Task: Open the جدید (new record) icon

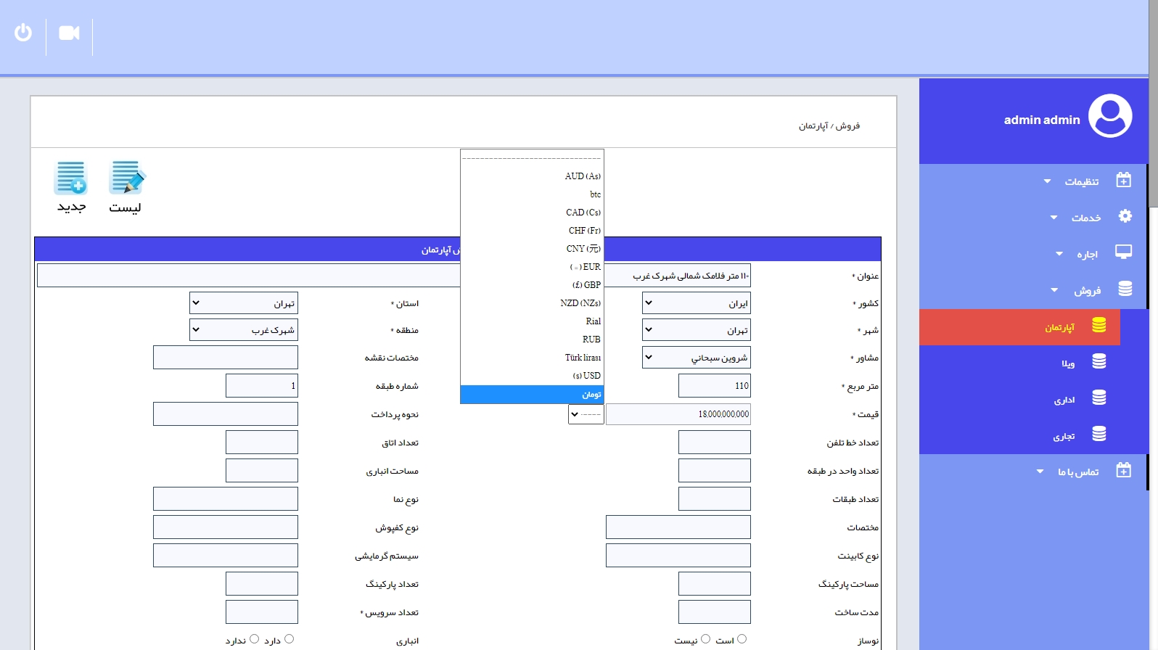Action: click(x=71, y=178)
